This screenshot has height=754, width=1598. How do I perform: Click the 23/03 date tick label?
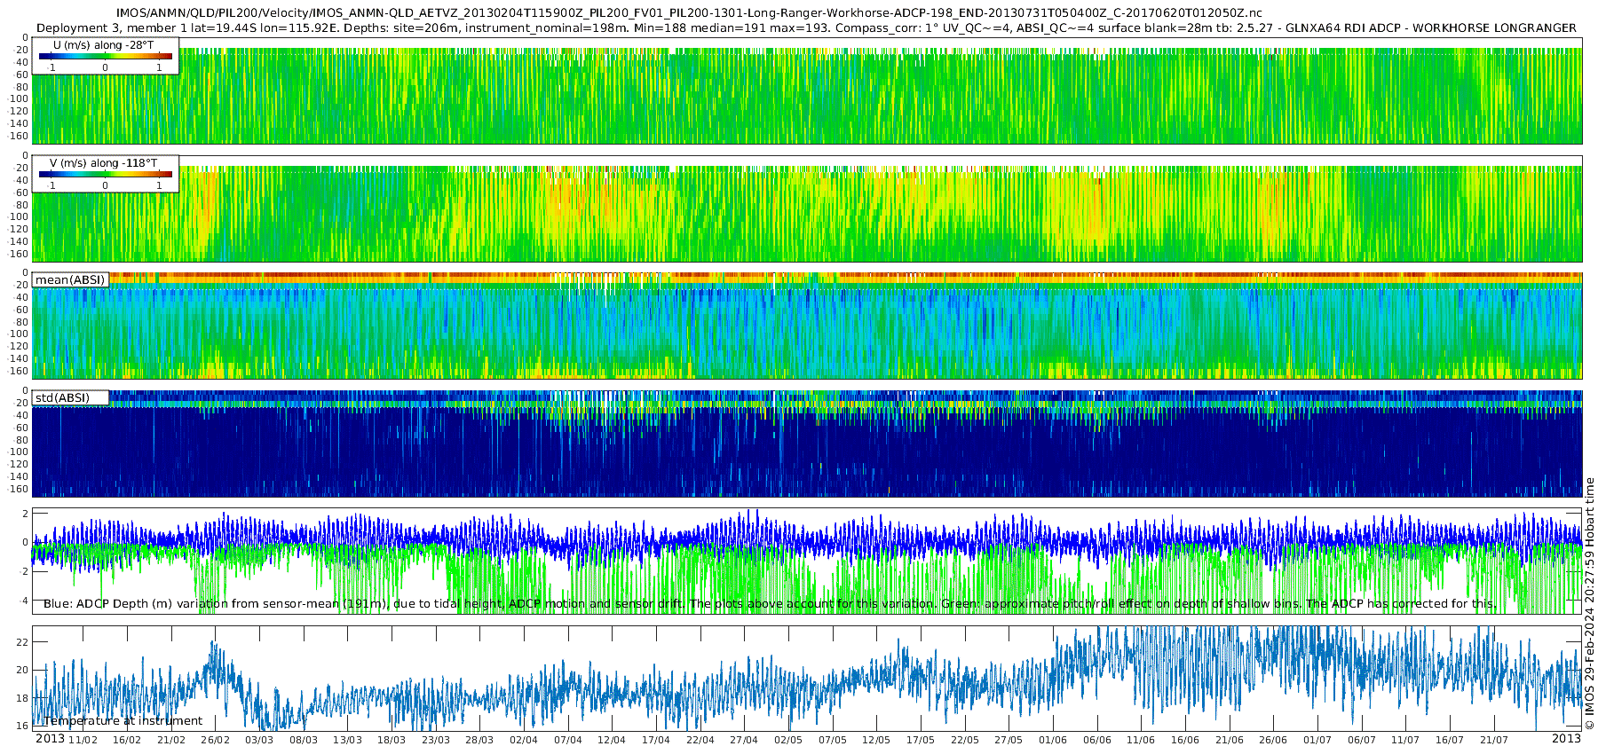436,740
